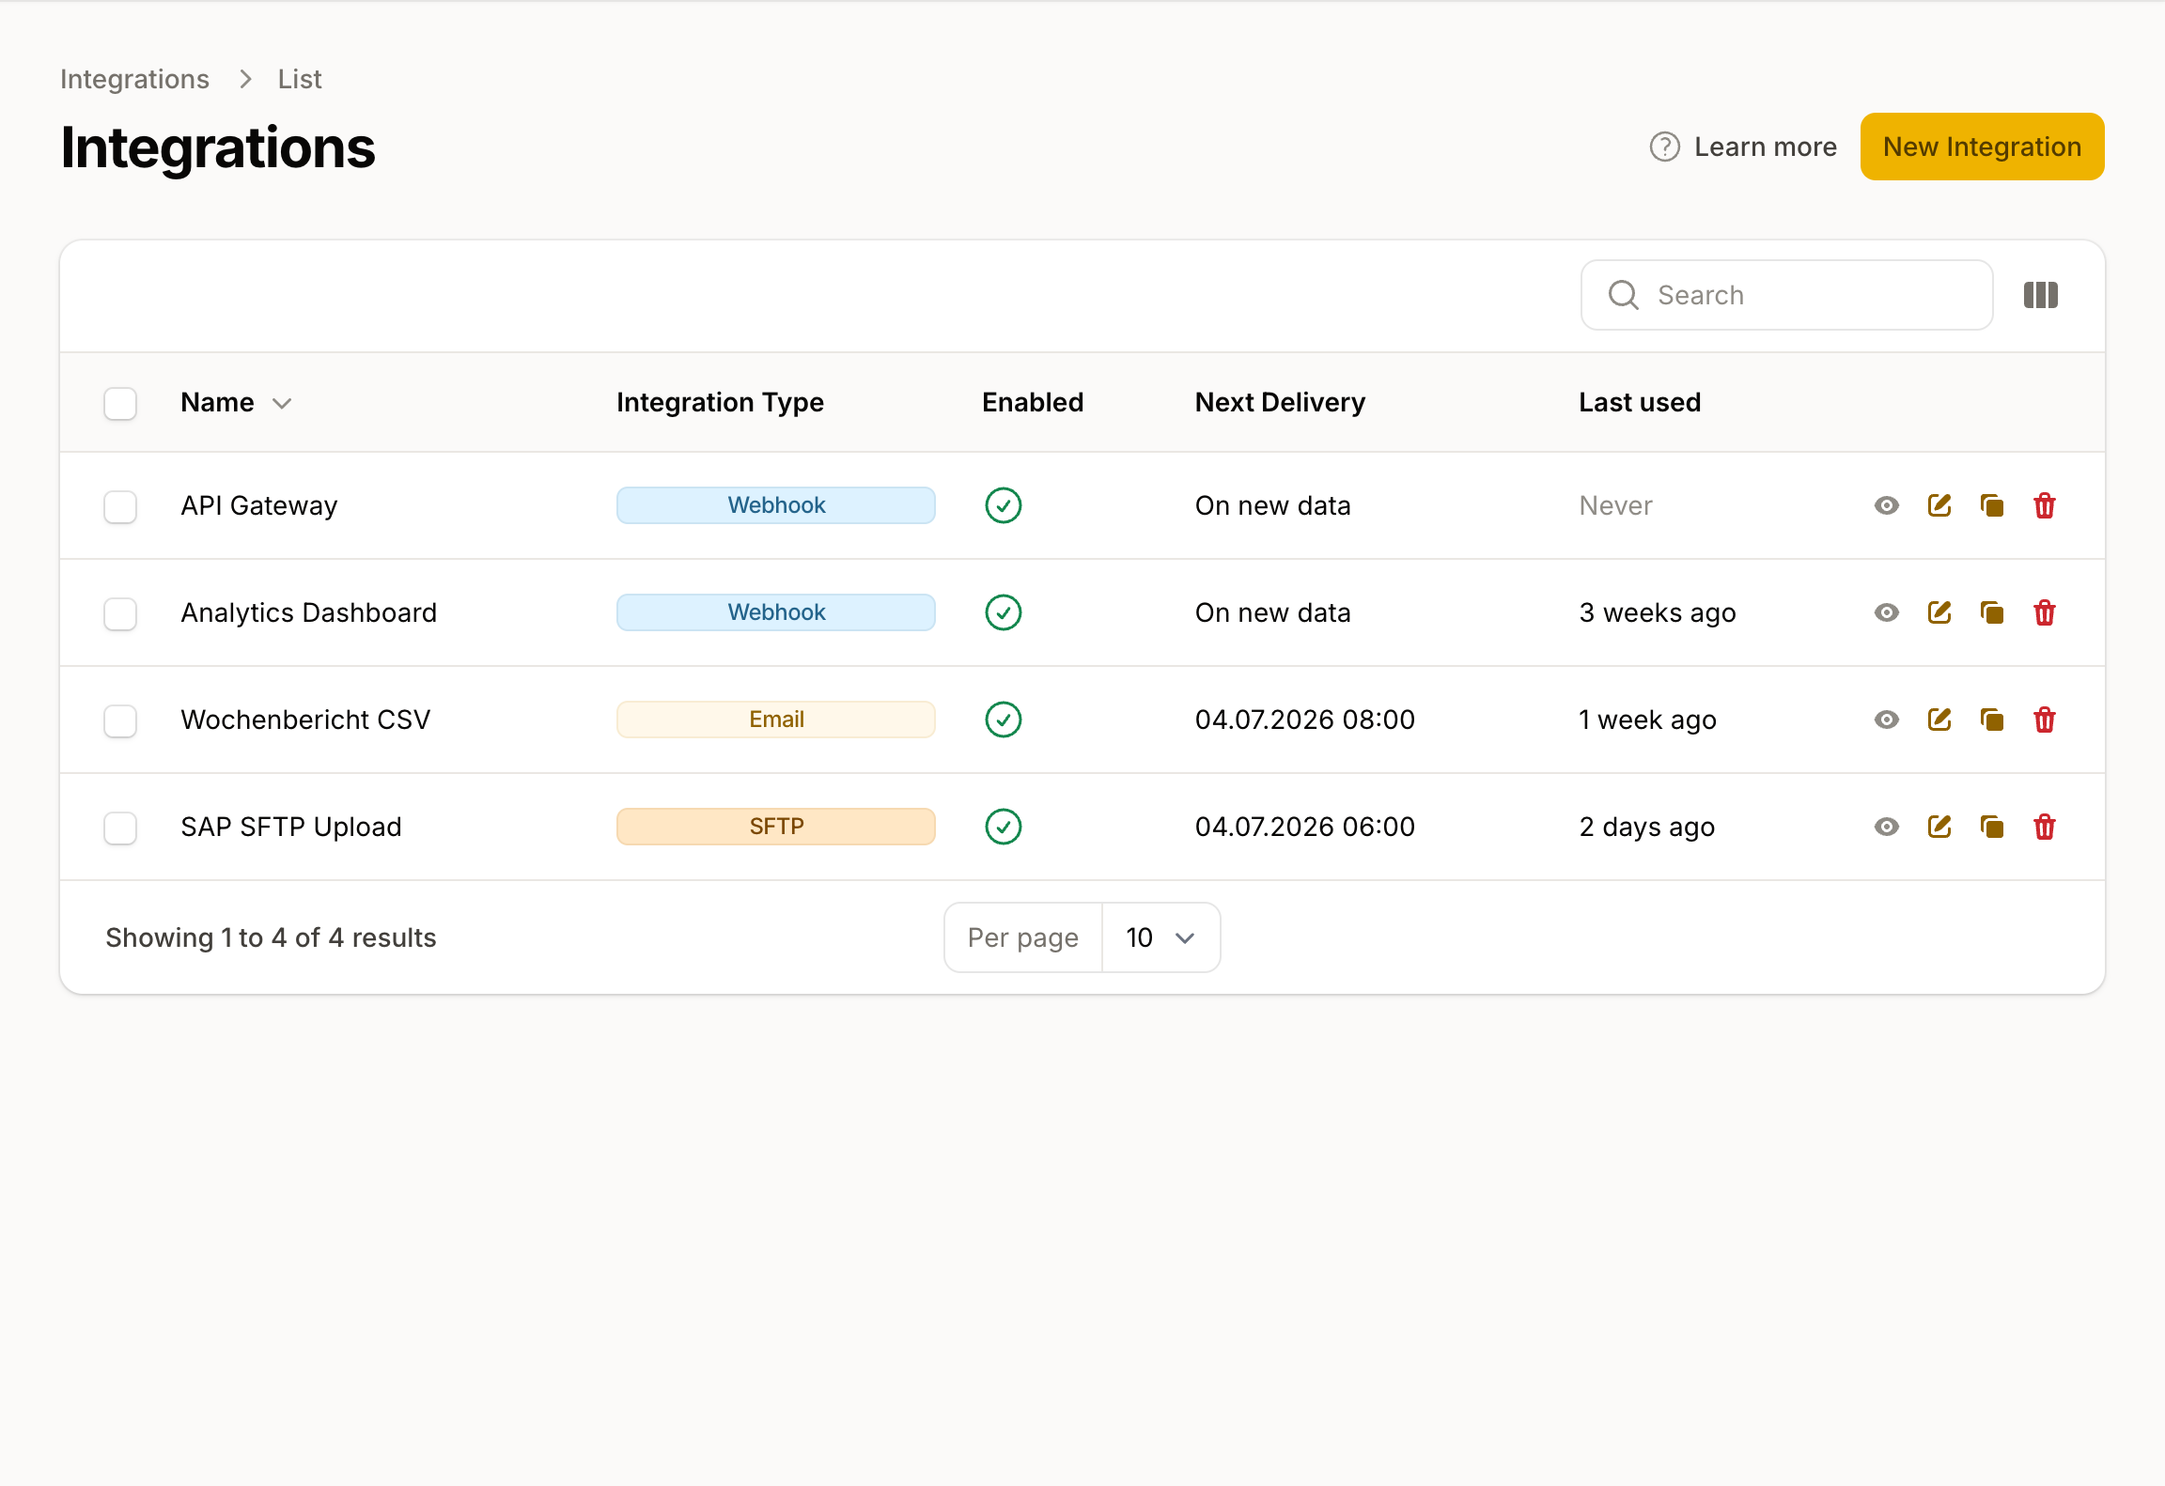
Task: Delete the Wochenbericht CSV integration
Action: click(2044, 720)
